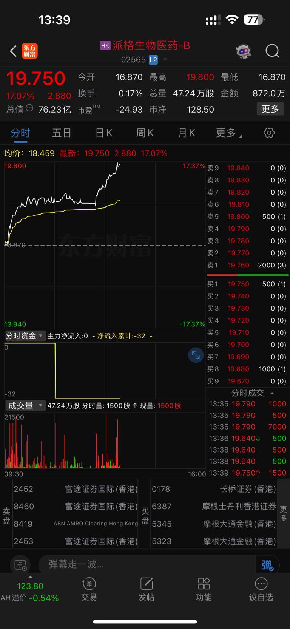Image resolution: width=290 pixels, height=629 pixels.
Task: Select 卖5 row at 19.800
Action: (247, 216)
